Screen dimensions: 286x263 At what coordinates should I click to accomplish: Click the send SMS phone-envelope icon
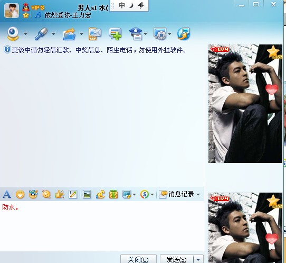[95, 34]
